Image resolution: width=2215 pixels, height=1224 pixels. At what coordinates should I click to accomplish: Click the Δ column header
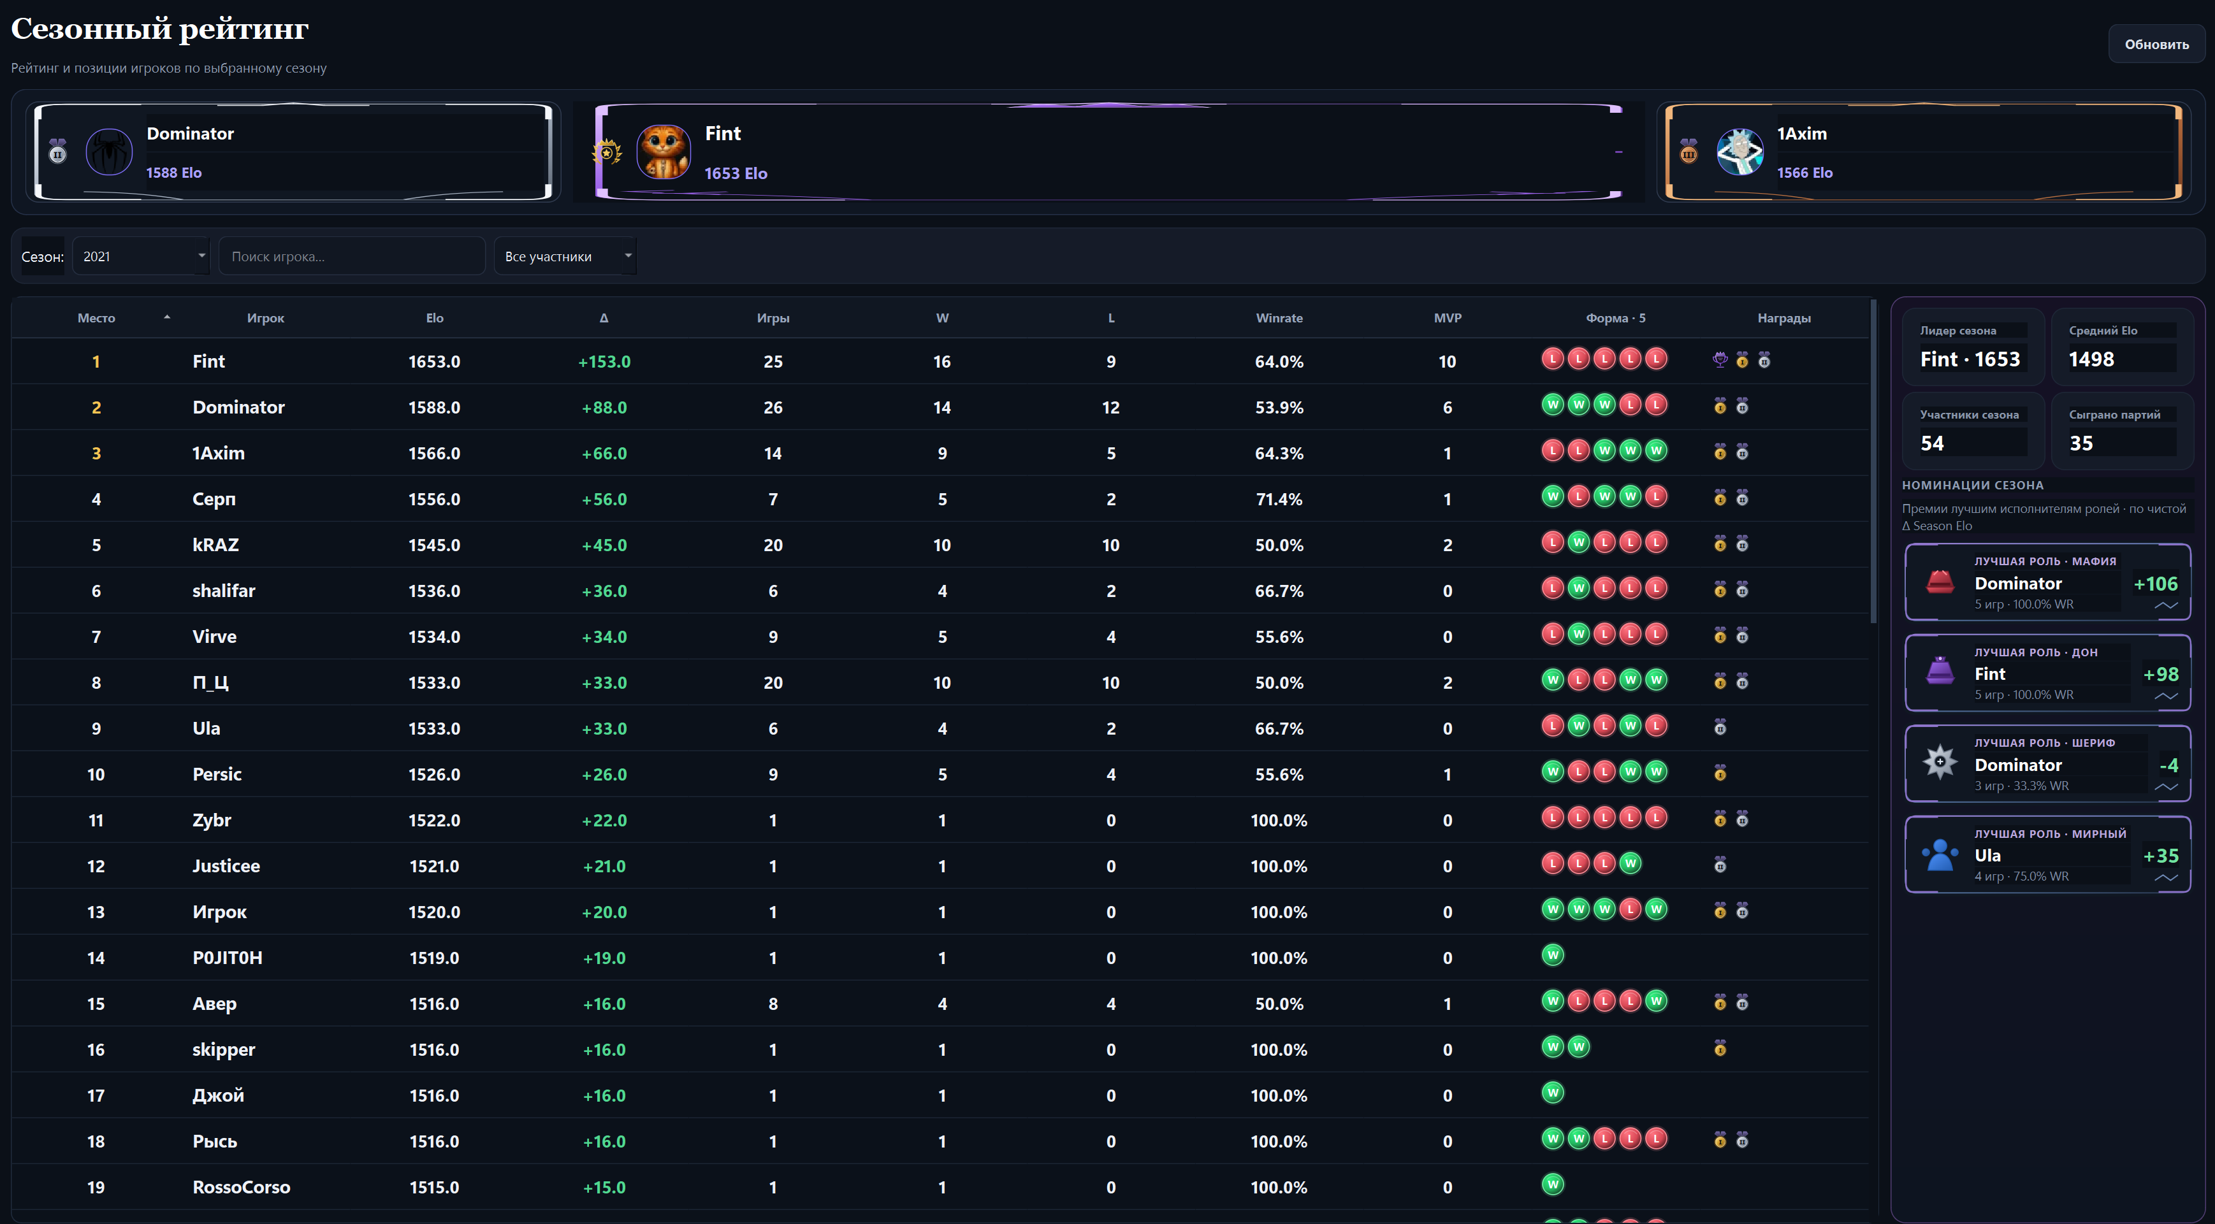(604, 318)
